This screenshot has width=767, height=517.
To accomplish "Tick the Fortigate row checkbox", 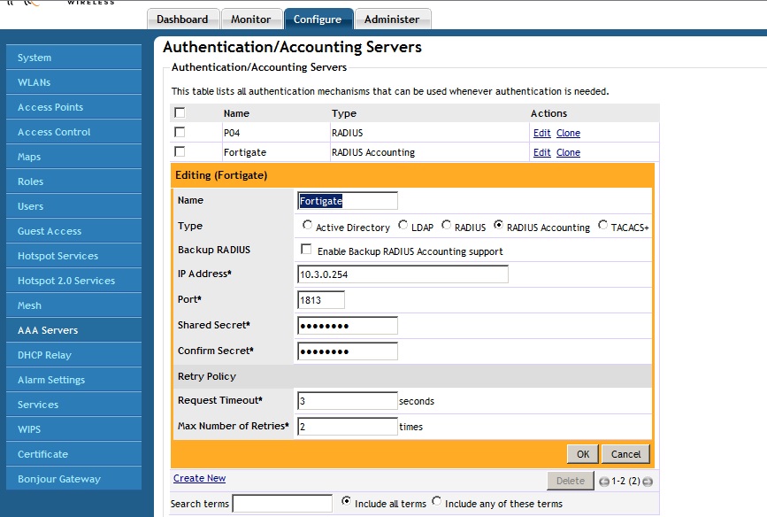I will pos(180,151).
